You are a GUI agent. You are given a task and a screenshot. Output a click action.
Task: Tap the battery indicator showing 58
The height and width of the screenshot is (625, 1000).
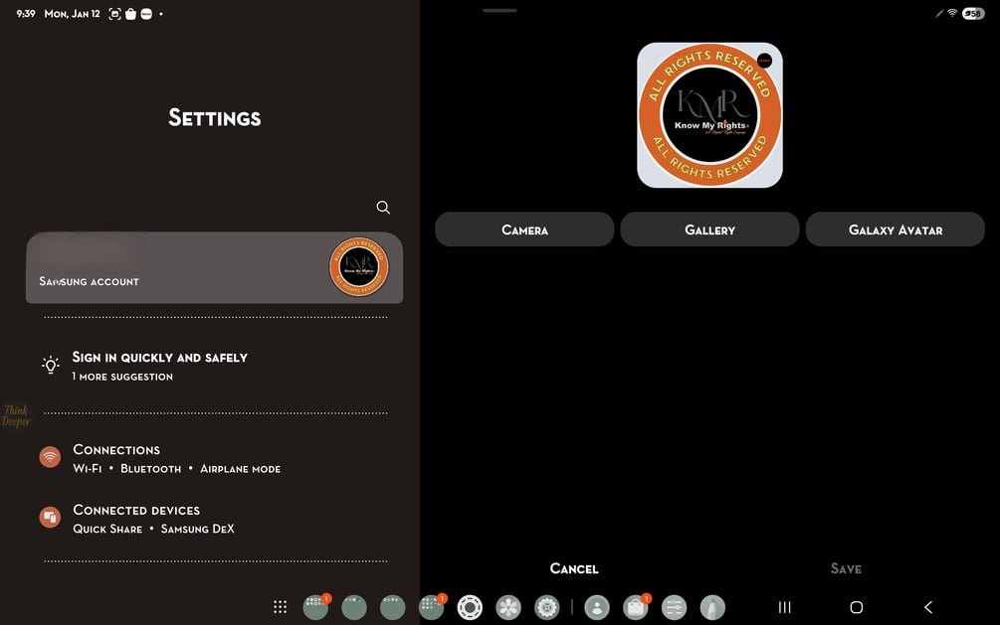pos(973,13)
